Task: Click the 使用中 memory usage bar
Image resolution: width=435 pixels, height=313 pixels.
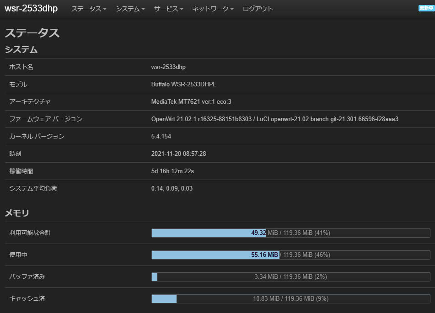Action: pos(290,255)
